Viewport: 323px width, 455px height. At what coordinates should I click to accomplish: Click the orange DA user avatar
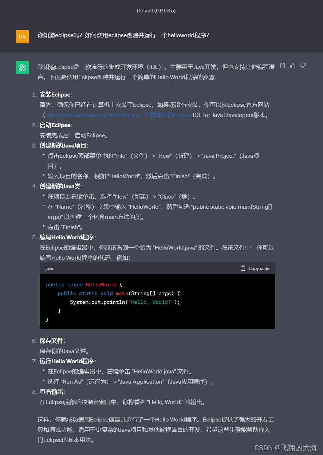pyautogui.click(x=22, y=37)
